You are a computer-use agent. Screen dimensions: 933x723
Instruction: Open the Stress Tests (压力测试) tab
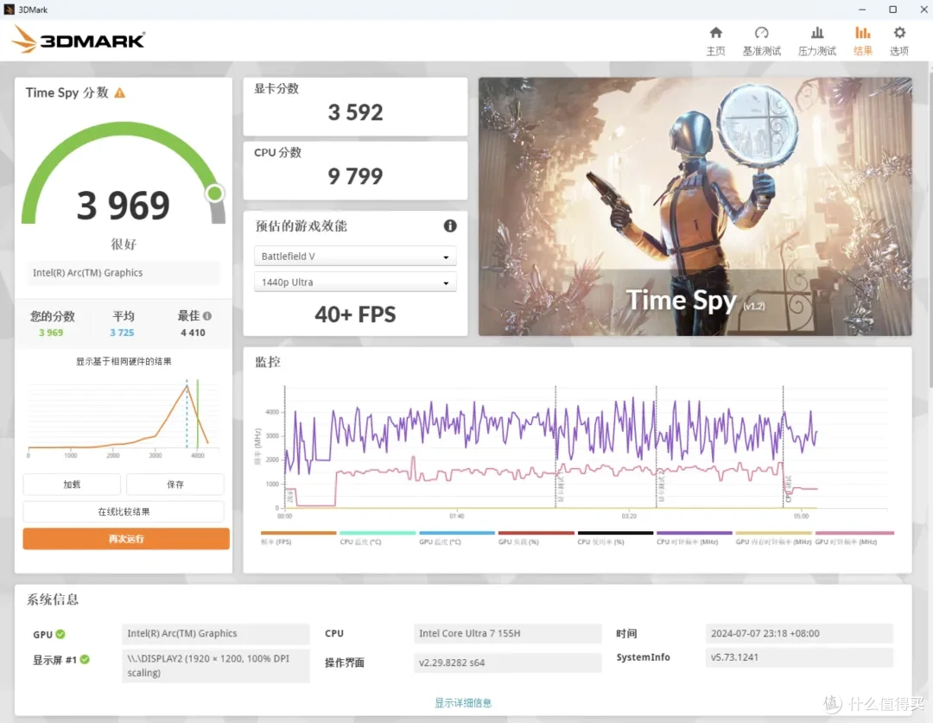[817, 41]
